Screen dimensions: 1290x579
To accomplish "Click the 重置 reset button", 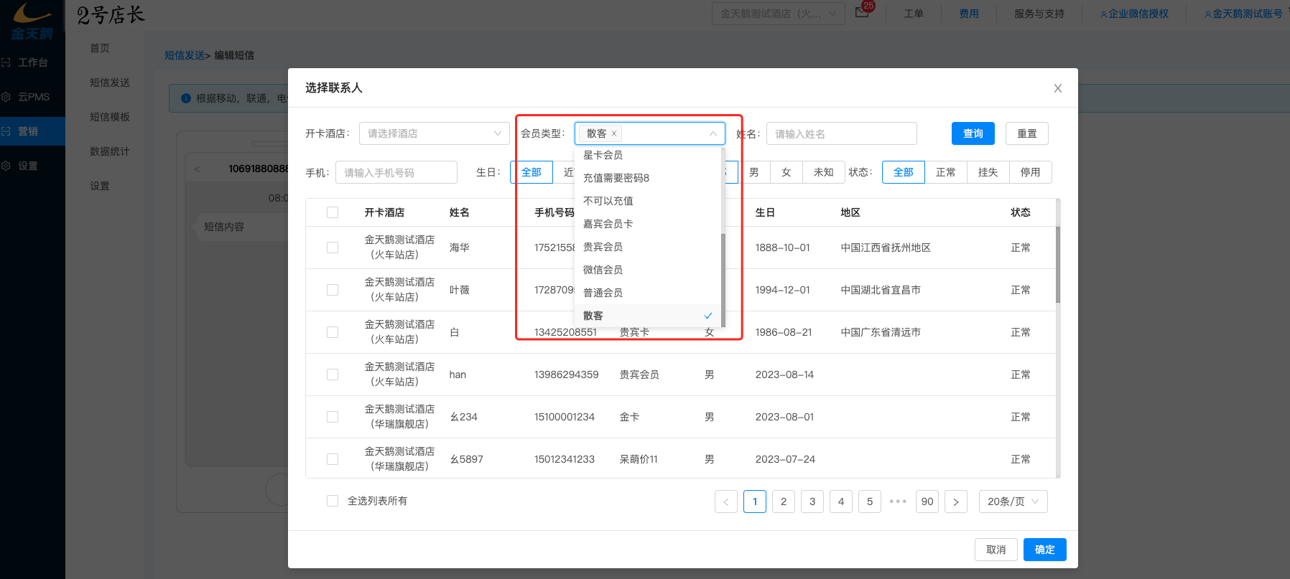I will (1027, 133).
